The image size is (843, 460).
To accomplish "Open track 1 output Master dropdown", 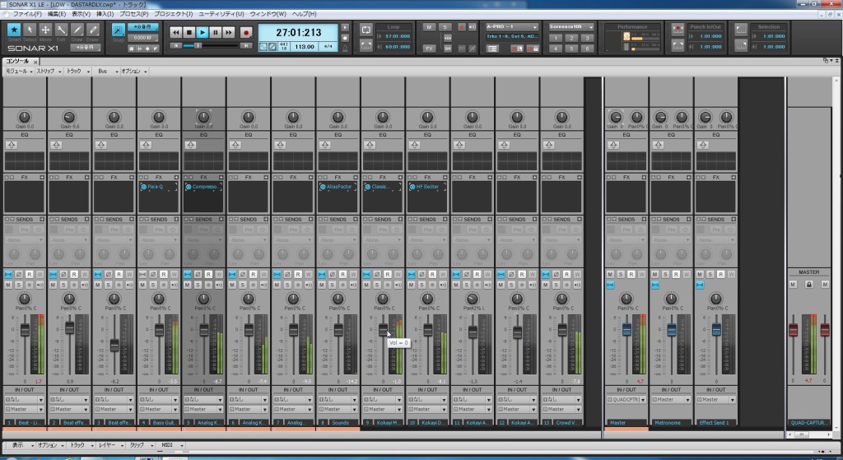I will coord(24,410).
